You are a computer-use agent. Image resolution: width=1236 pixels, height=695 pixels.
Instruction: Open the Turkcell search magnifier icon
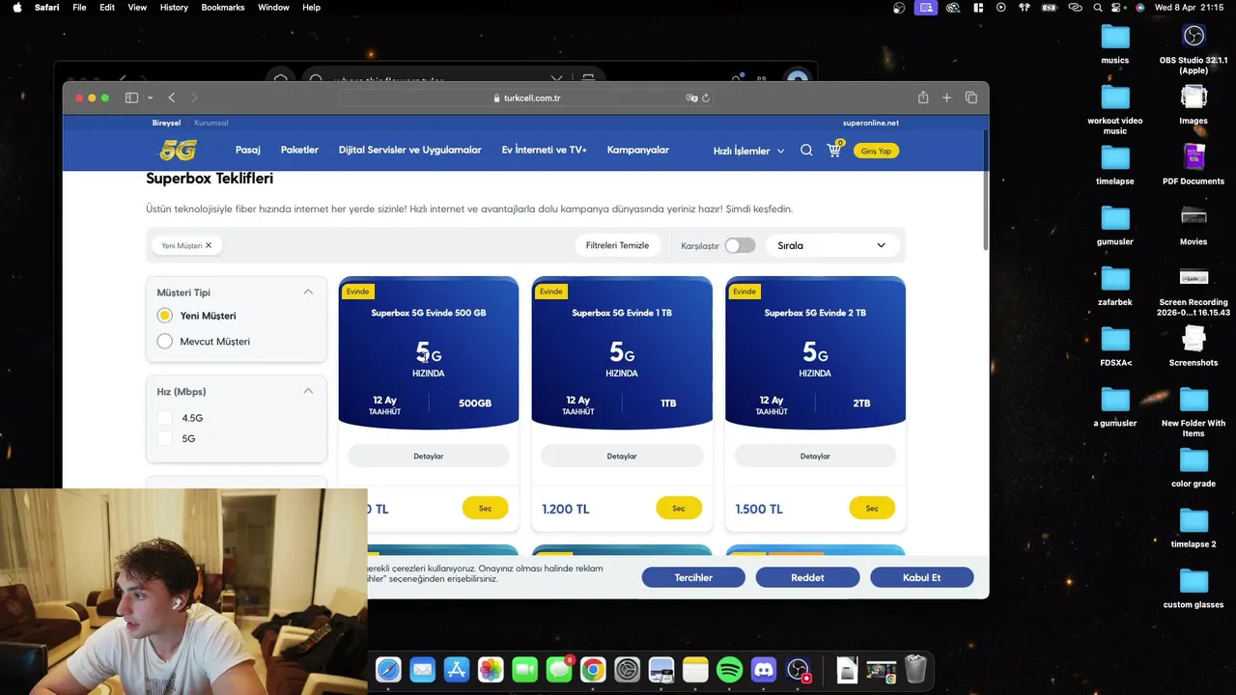(x=806, y=151)
